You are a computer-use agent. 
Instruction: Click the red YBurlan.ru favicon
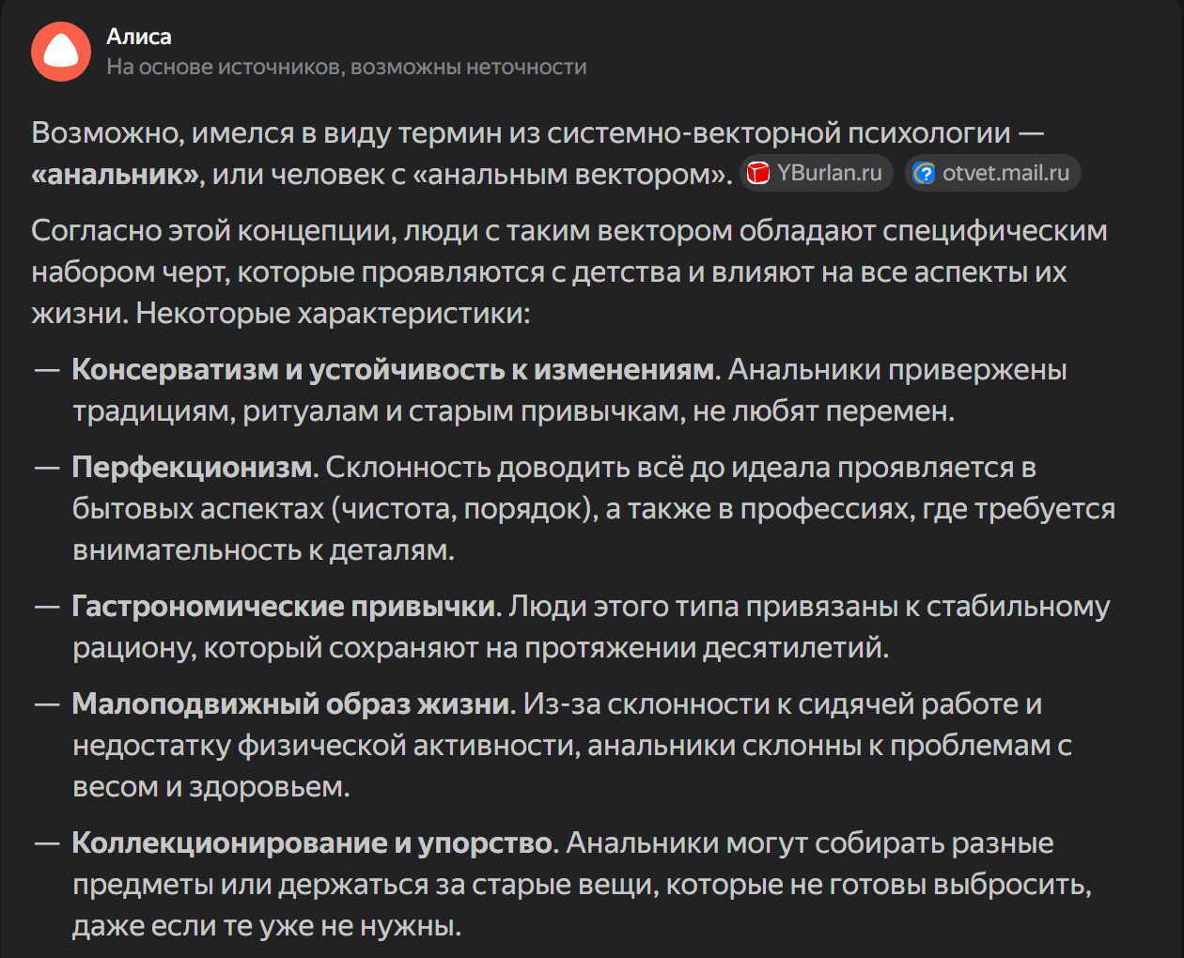coord(758,174)
